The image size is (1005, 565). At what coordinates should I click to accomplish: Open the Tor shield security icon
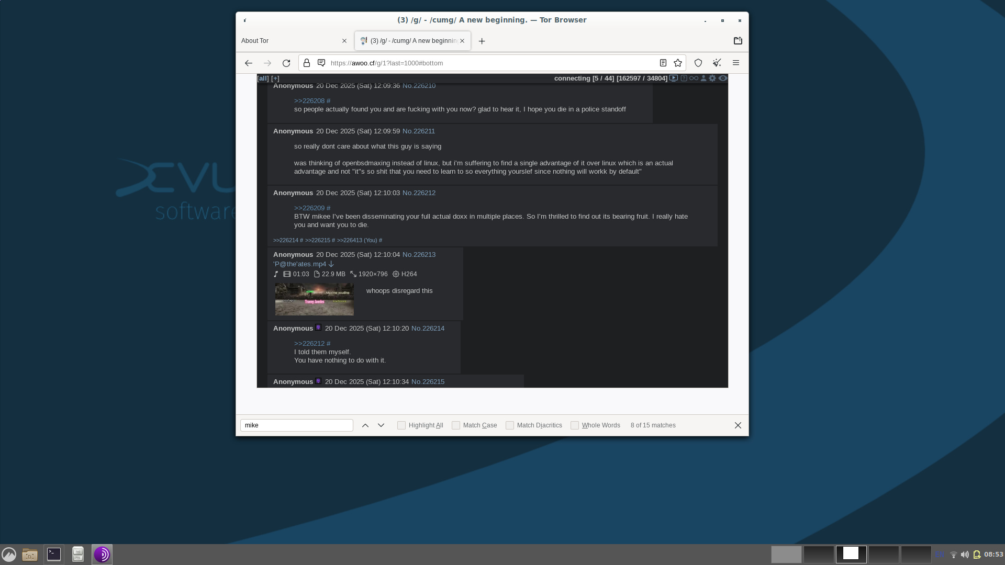point(698,63)
